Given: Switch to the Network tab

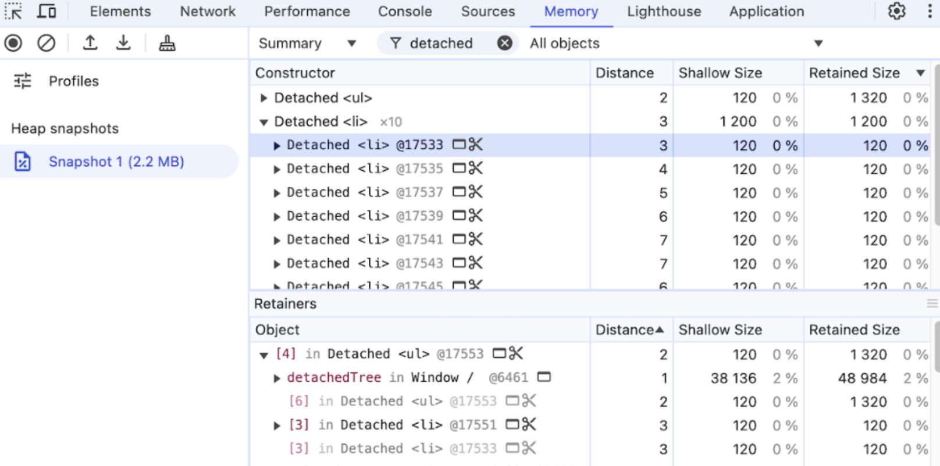Looking at the screenshot, I should click(208, 11).
